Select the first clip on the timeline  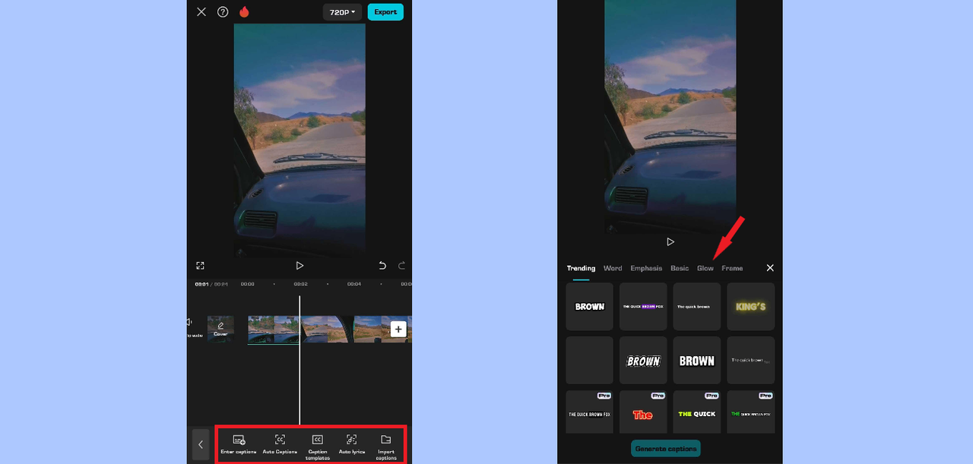[x=274, y=330]
